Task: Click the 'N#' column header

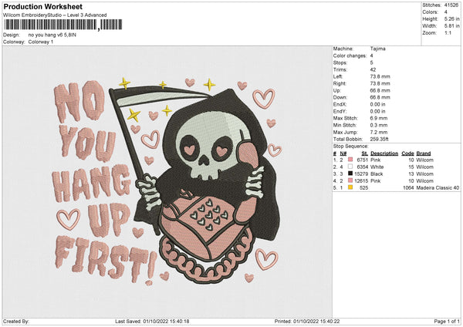Action: (343, 153)
